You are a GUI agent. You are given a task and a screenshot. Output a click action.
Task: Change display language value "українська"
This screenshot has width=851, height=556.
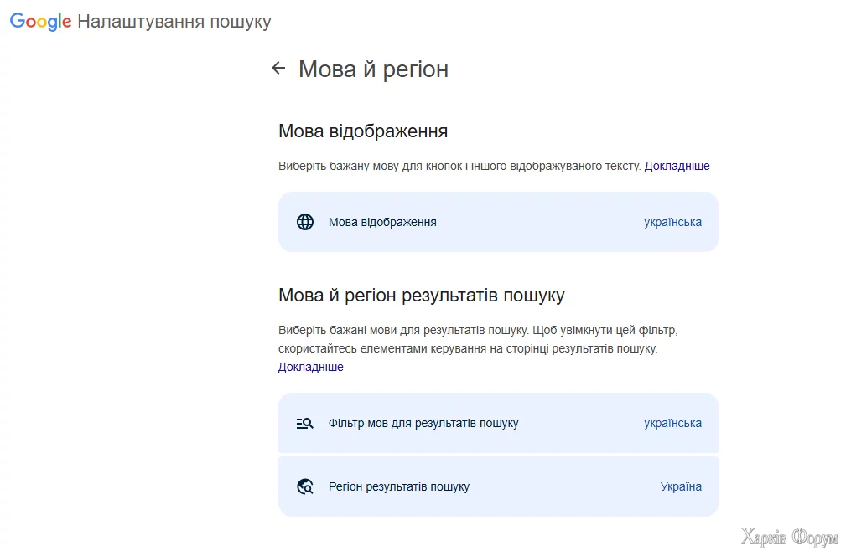(x=672, y=222)
